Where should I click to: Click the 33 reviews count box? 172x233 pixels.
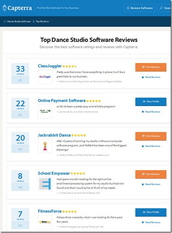pos(20,70)
